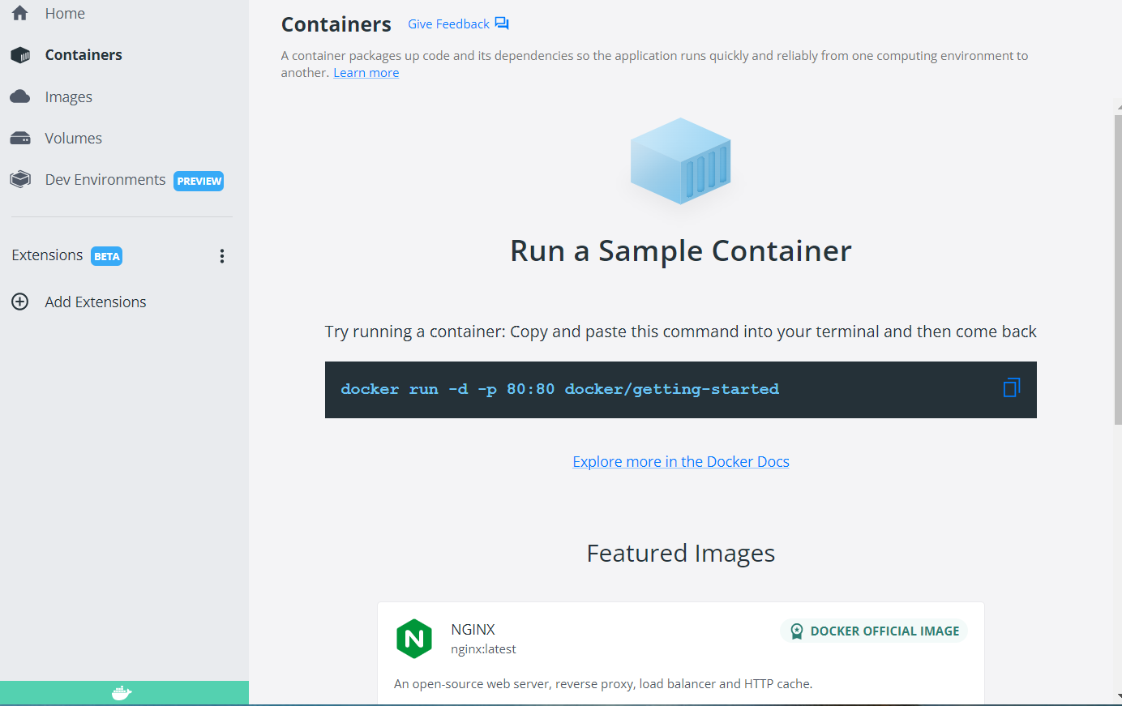Click Add Extensions label
1122x706 pixels.
(96, 302)
